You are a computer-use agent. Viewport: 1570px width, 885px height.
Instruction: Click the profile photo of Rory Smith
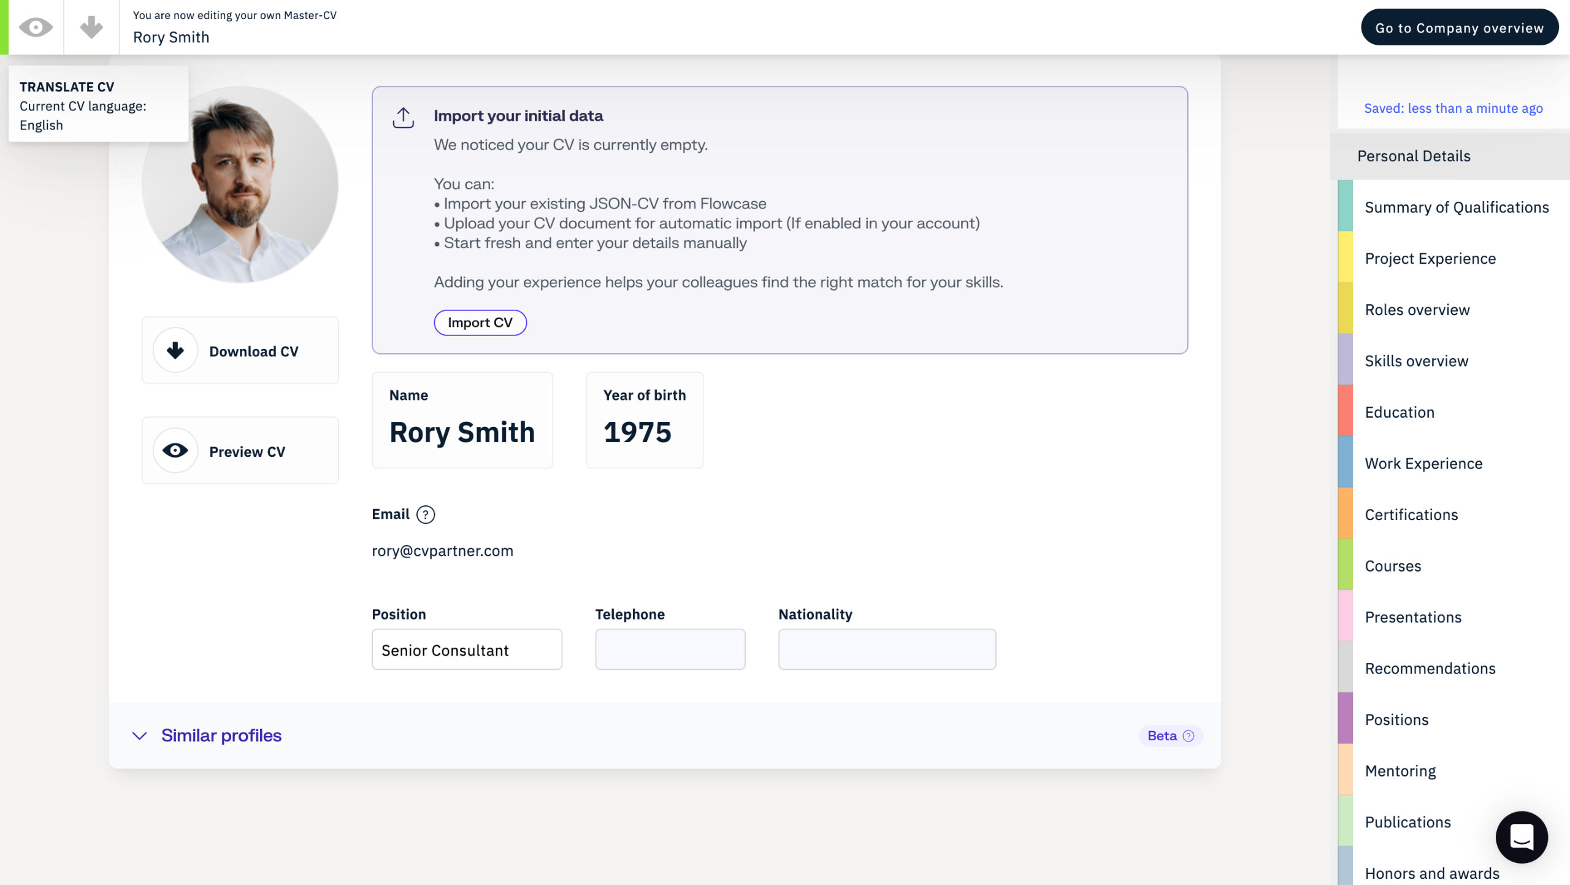(x=240, y=184)
